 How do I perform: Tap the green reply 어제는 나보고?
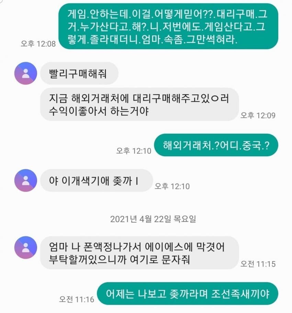188,294
